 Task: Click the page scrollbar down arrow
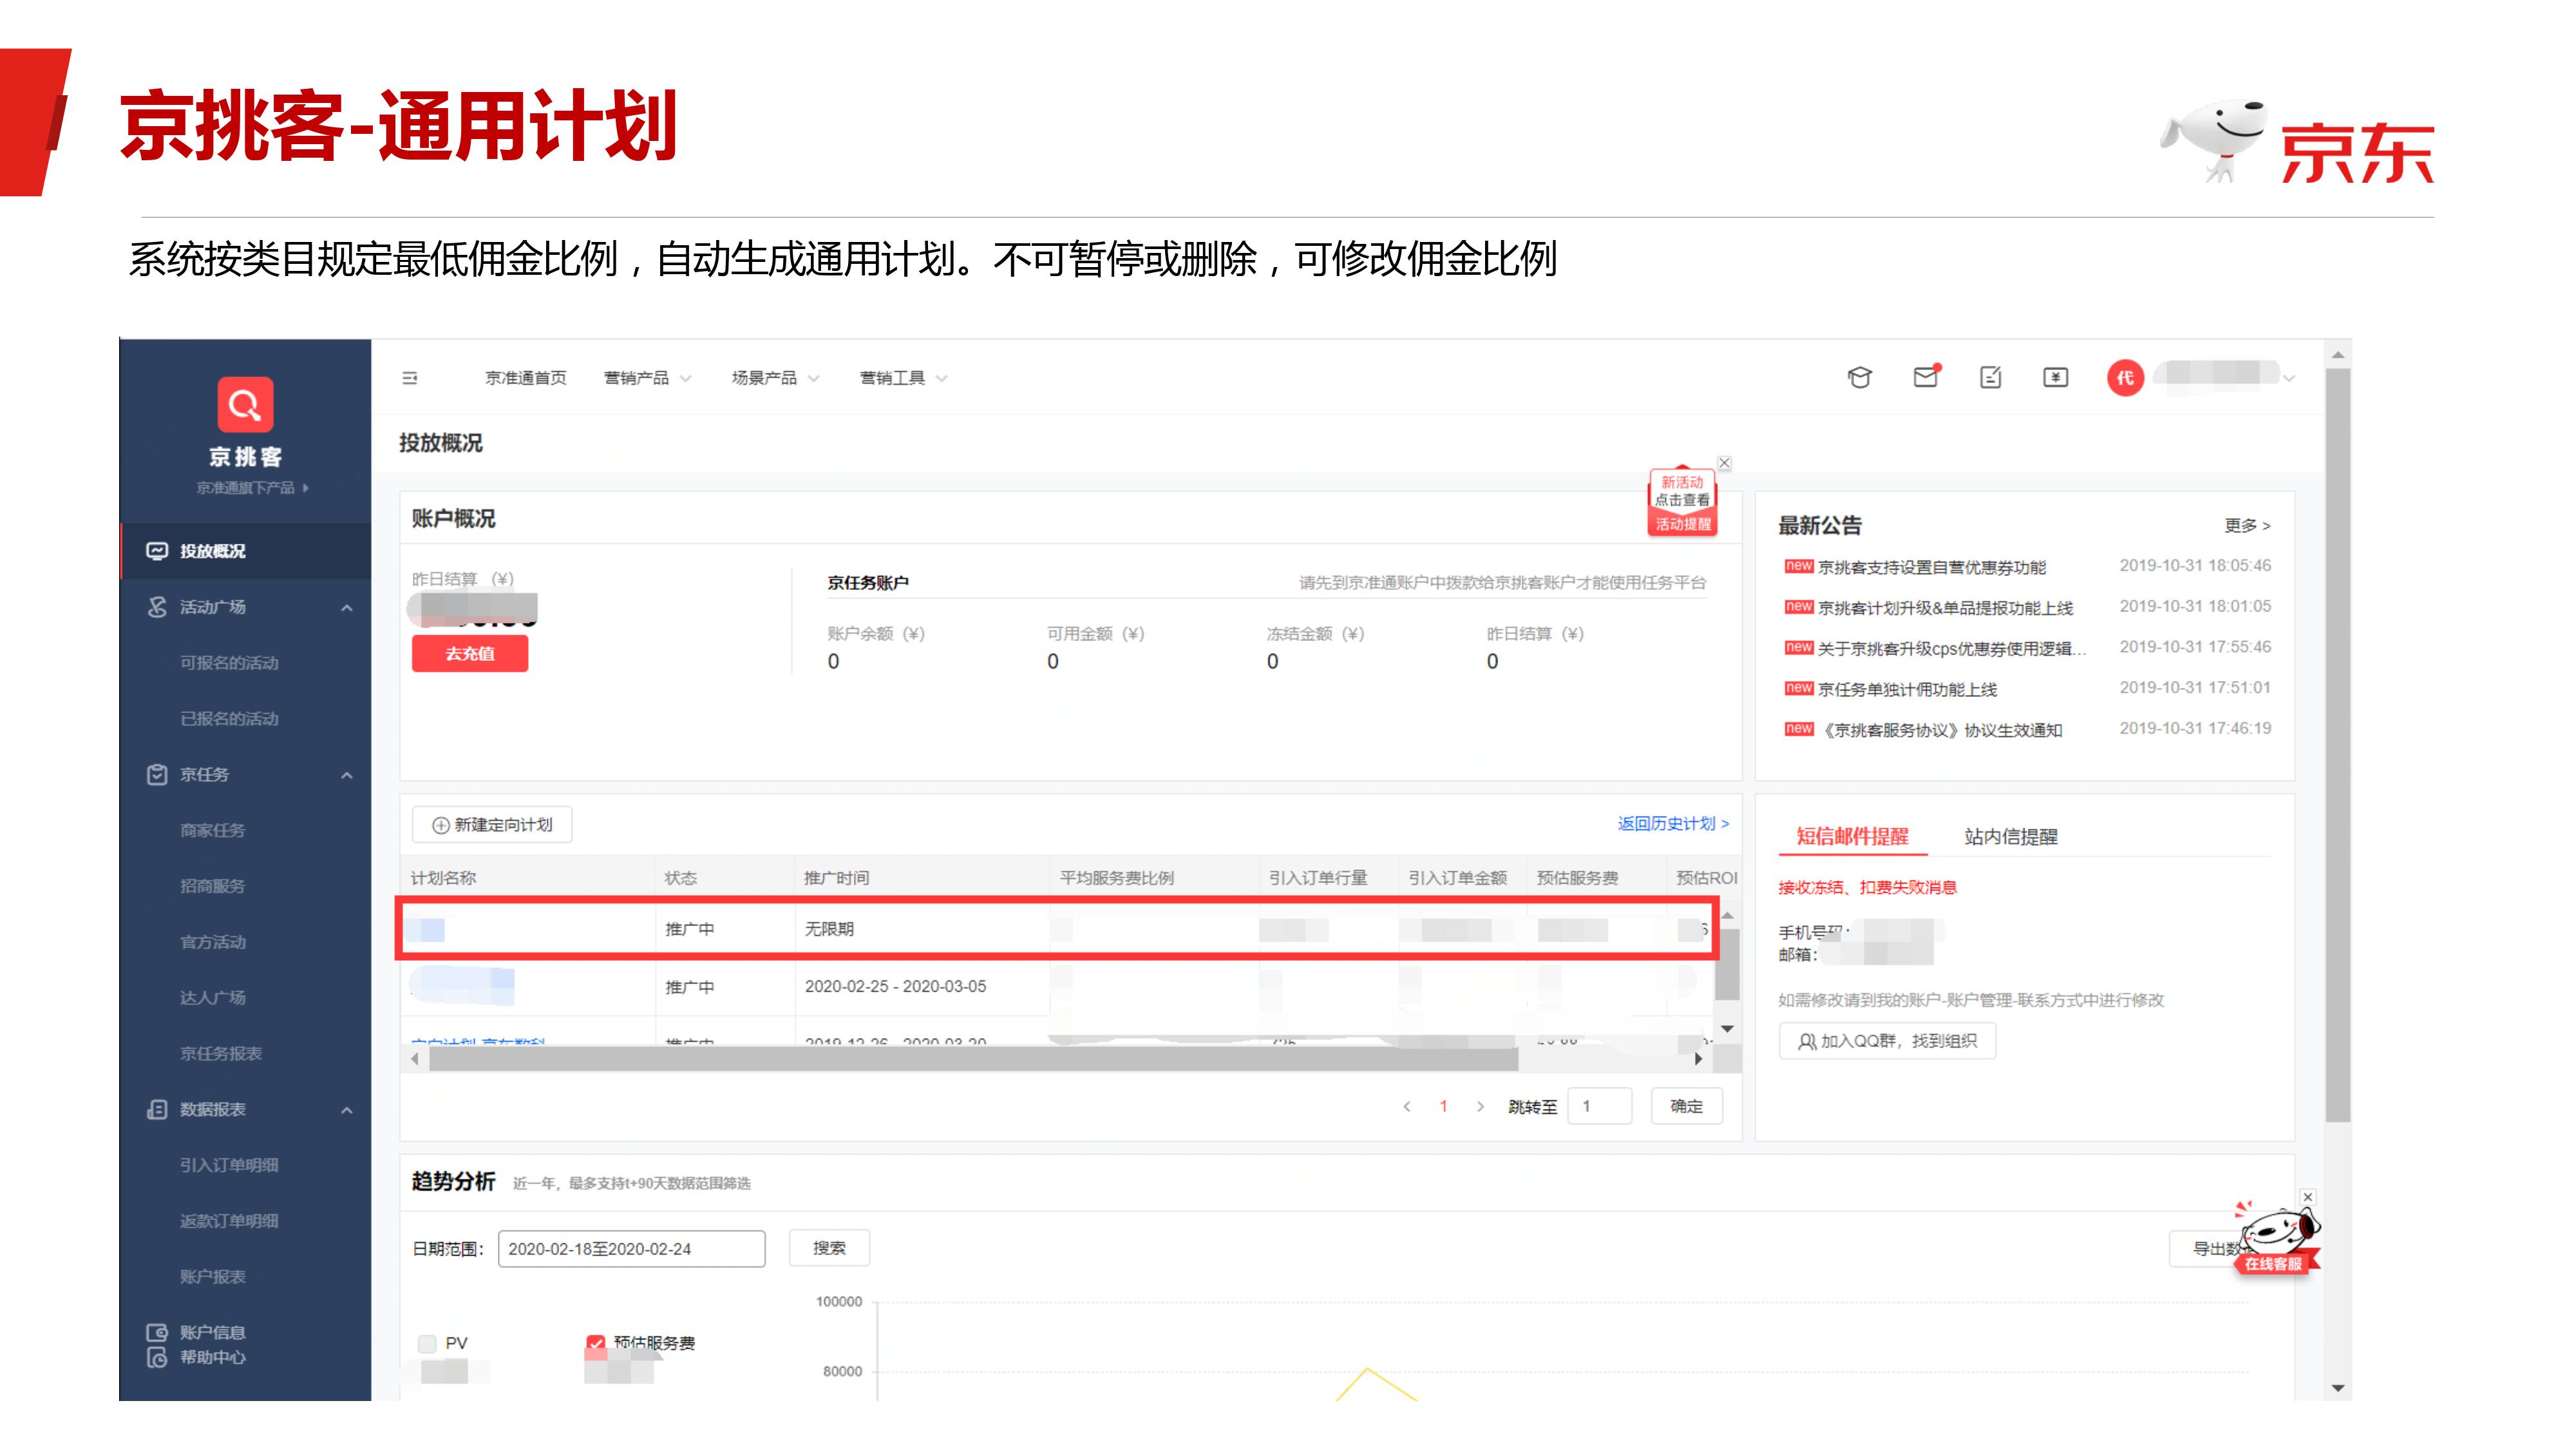pyautogui.click(x=2337, y=1387)
